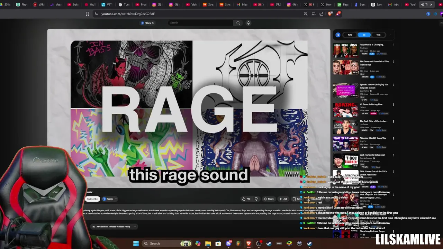Select the 15.2 stats pill
The width and height of the screenshot is (443, 249).
pyautogui.click(x=378, y=35)
